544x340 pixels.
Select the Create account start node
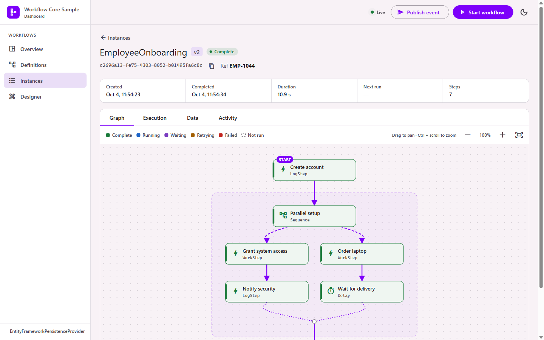(x=314, y=170)
